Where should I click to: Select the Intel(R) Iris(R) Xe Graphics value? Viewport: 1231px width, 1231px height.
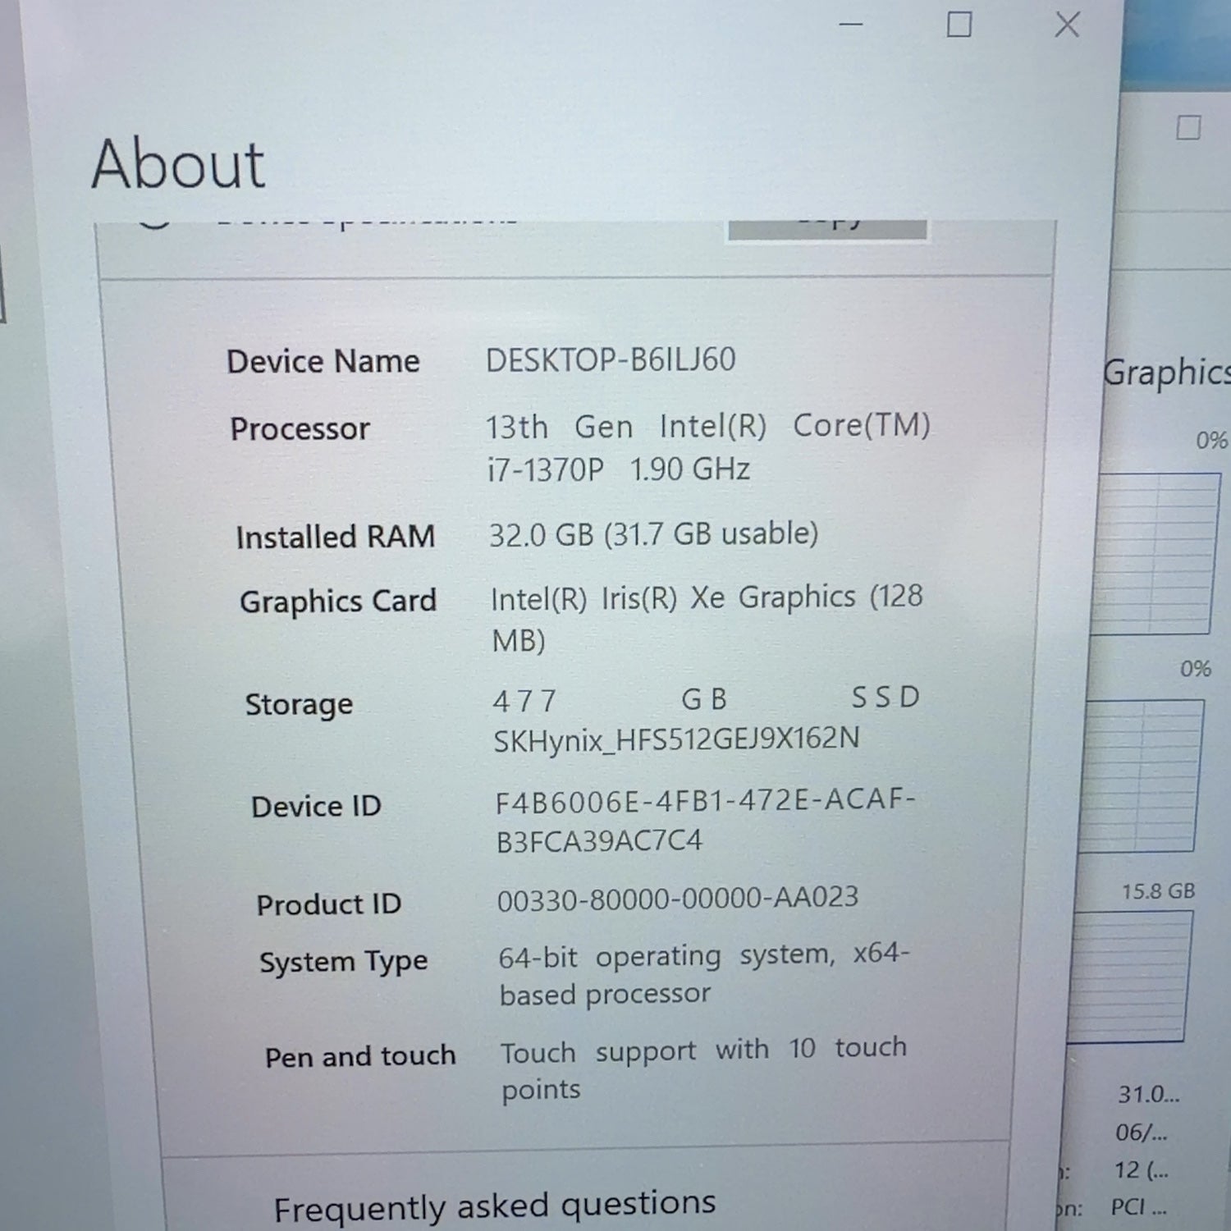[707, 618]
